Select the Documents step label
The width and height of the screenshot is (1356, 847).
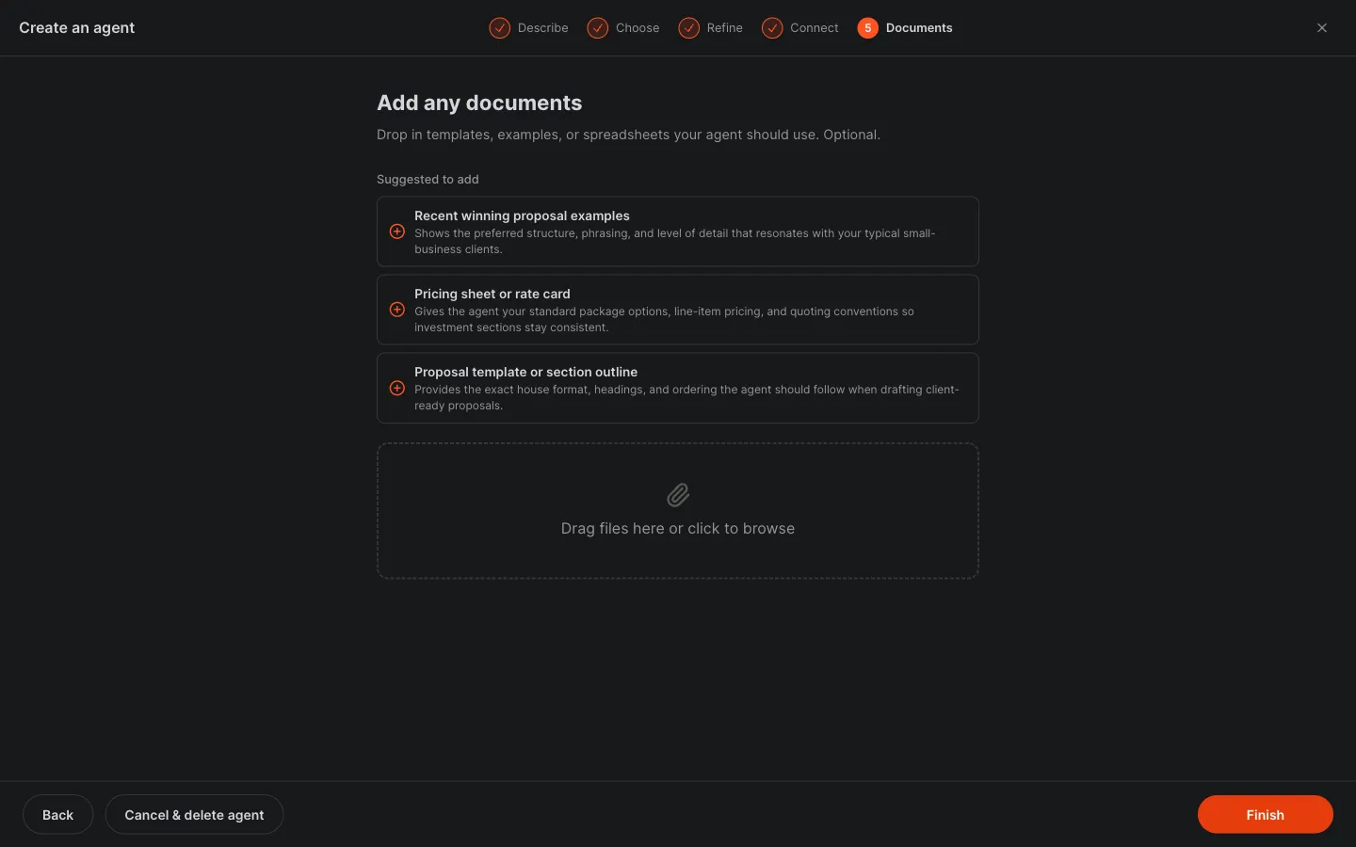click(919, 28)
